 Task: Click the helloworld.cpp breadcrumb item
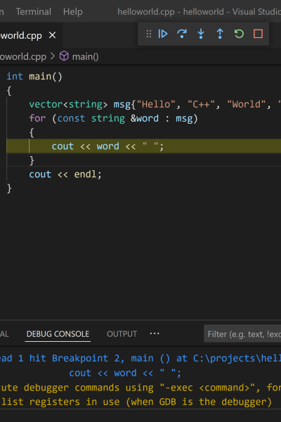point(23,56)
